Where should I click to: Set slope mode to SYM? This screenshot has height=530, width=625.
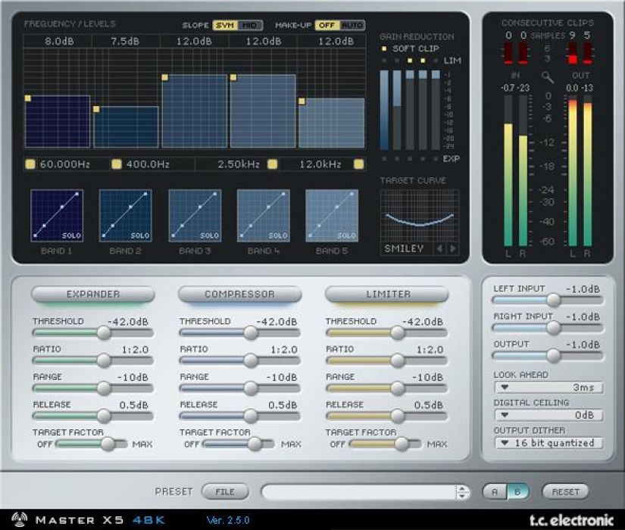click(x=223, y=25)
